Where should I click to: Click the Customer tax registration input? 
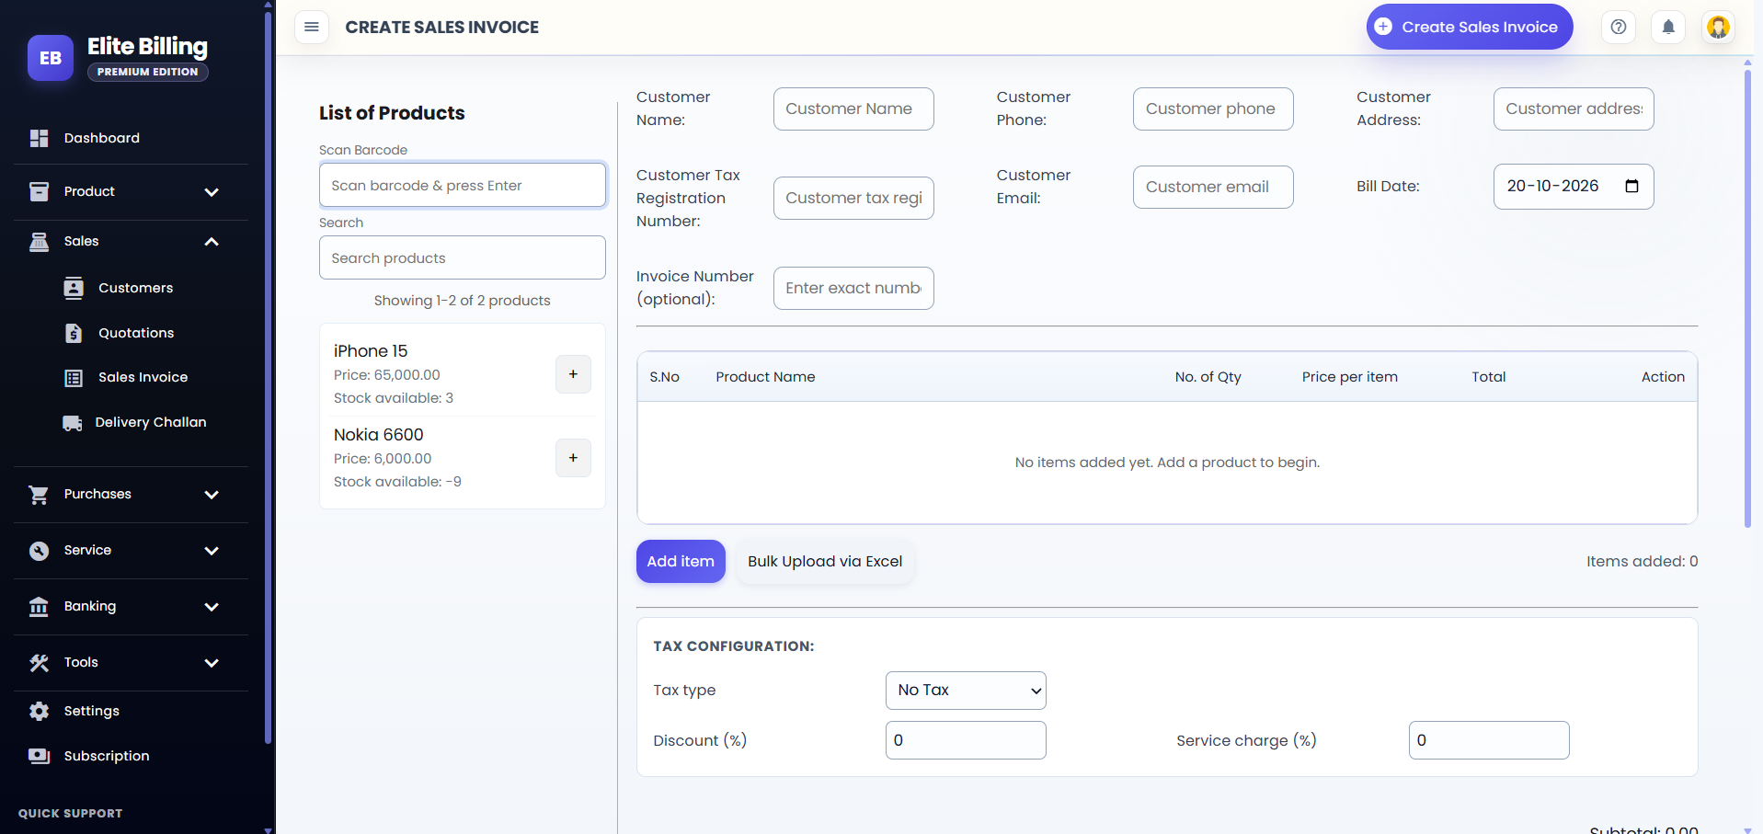pos(853,198)
